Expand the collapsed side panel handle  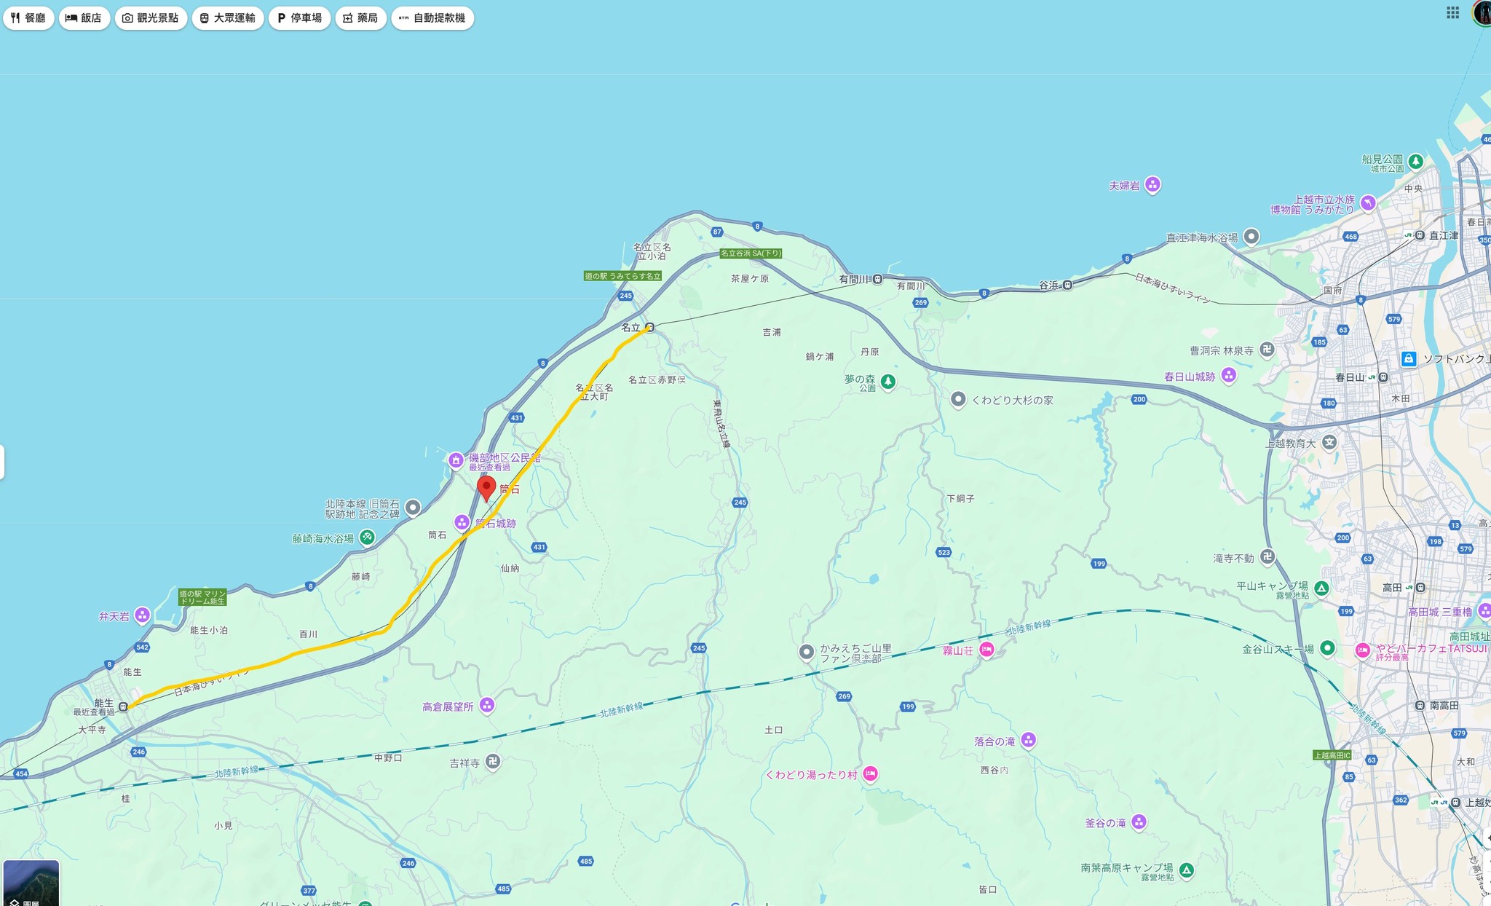pos(3,462)
